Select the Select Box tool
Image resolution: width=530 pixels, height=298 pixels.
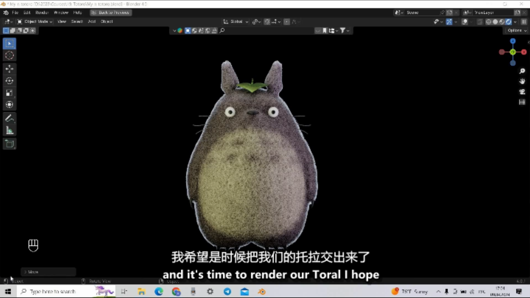[9, 44]
